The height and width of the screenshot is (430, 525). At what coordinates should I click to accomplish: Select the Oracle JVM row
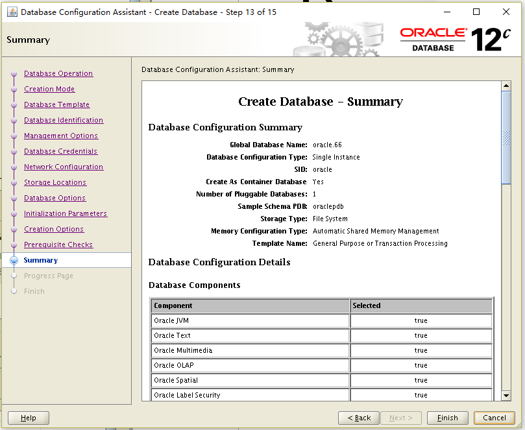coord(321,320)
